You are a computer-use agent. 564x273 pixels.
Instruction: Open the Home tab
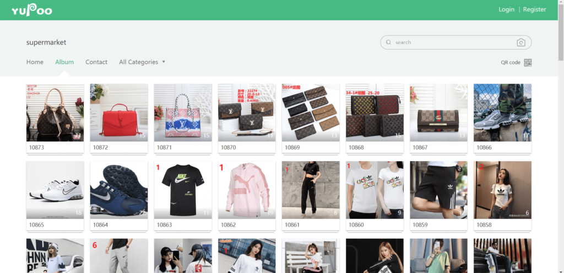point(35,62)
